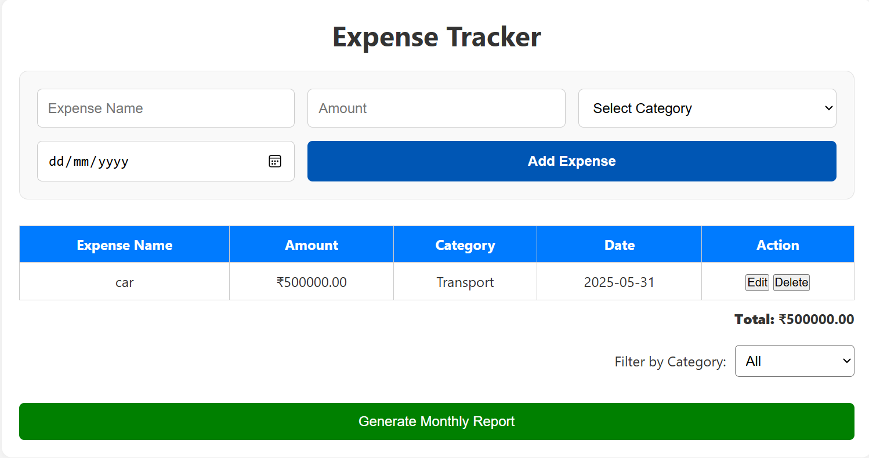Click the Category column header
The image size is (869, 458).
(465, 245)
